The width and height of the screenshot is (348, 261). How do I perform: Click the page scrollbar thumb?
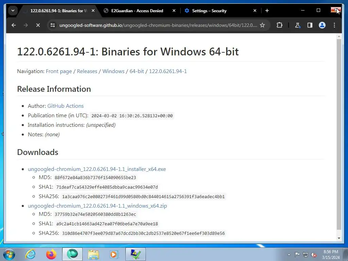(339, 134)
